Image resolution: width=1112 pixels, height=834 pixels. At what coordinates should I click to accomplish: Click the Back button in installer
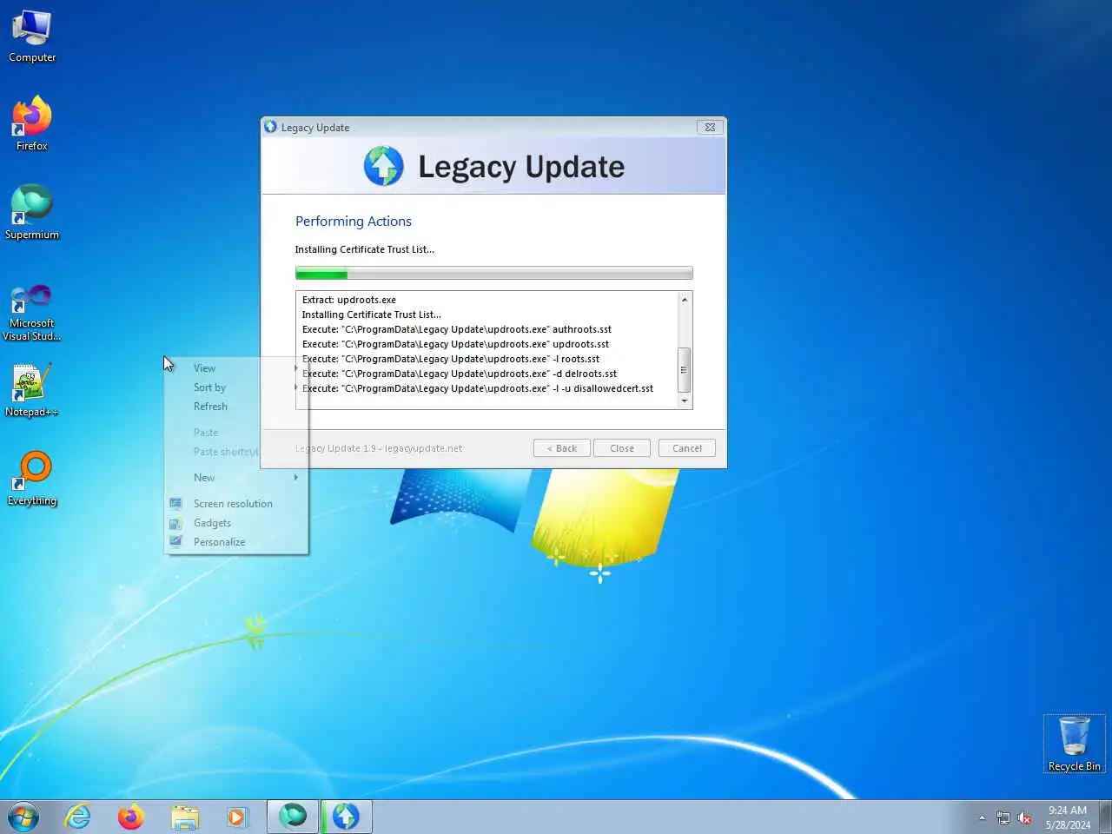[x=562, y=448]
